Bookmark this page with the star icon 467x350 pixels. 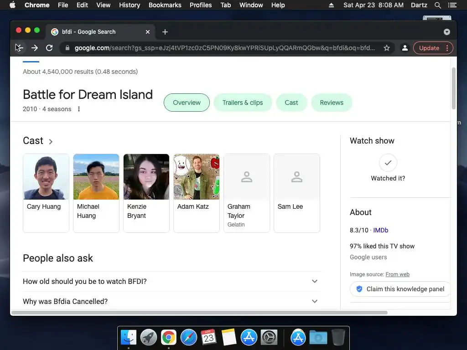point(387,48)
